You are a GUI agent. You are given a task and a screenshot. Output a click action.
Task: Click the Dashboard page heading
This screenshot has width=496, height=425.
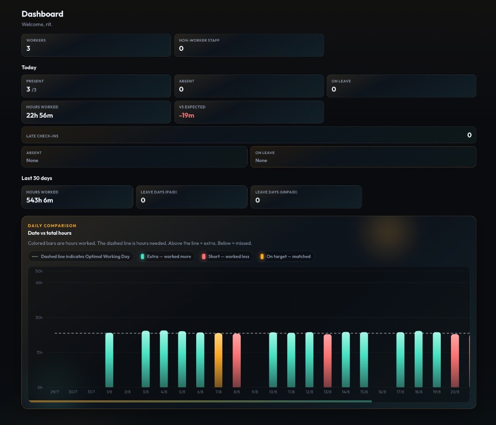(43, 14)
